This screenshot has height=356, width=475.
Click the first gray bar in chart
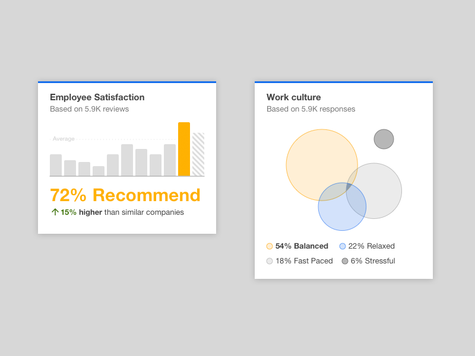56,165
